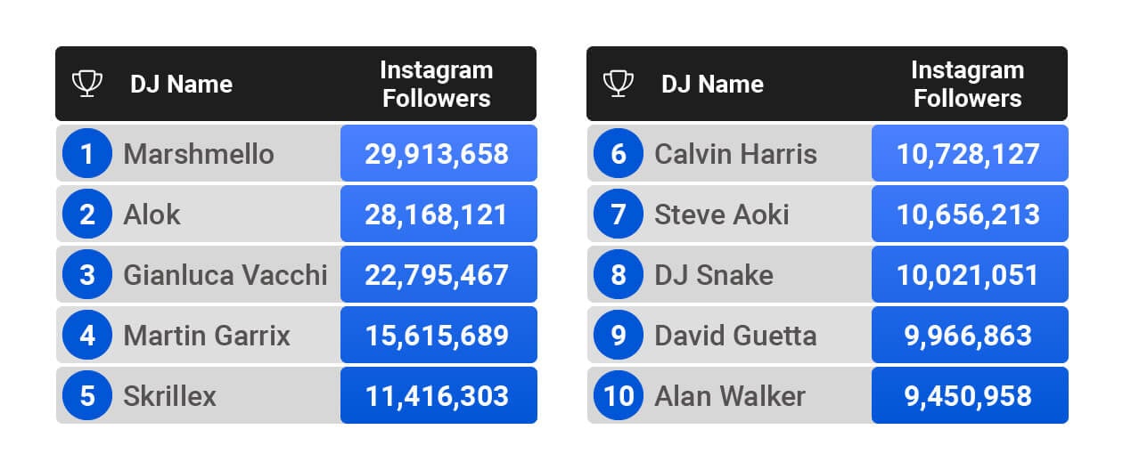Select the David Guetta name cell
1123x470 pixels.
[735, 336]
